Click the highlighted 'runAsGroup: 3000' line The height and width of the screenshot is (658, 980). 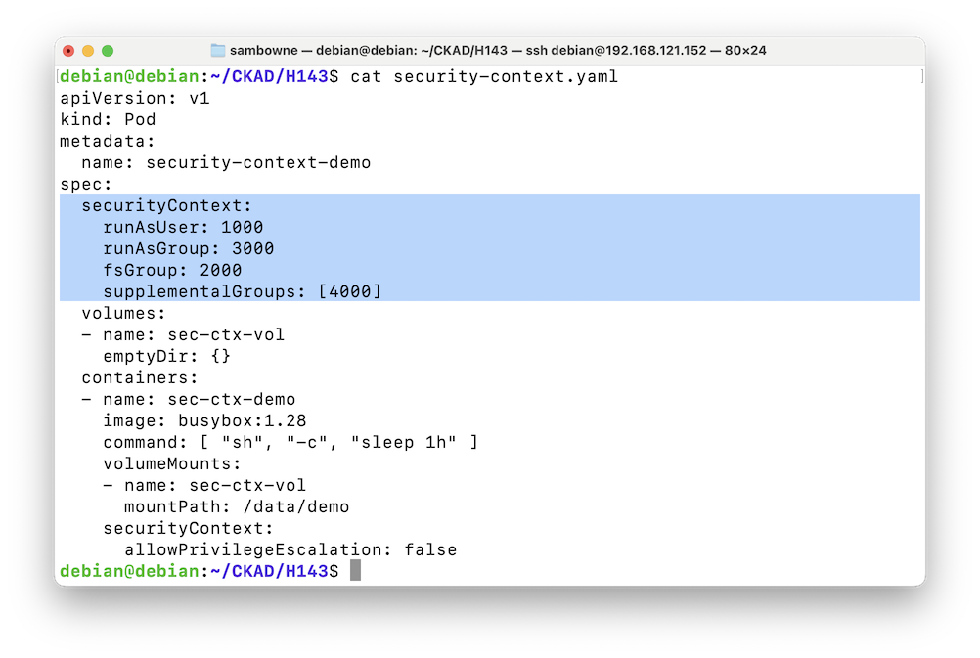[x=189, y=248]
